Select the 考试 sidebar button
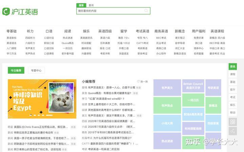This screenshot has height=152, width=244. pyautogui.click(x=232, y=97)
